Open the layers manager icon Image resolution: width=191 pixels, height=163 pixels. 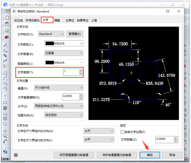6,24
